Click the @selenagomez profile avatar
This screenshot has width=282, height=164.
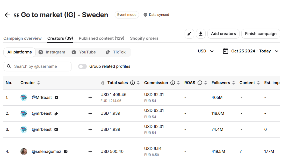tap(24, 152)
